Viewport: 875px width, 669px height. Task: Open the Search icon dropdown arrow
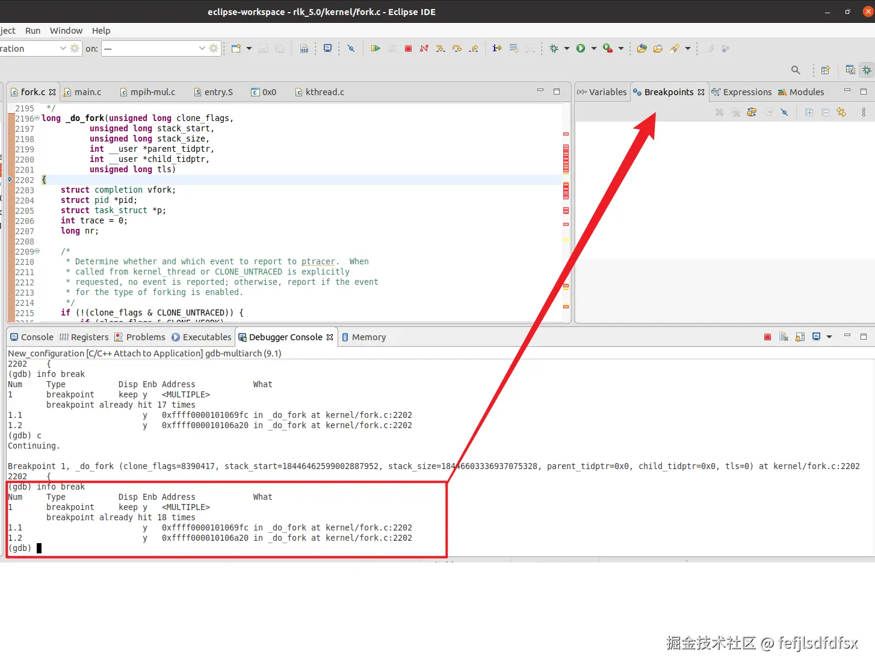pos(688,48)
